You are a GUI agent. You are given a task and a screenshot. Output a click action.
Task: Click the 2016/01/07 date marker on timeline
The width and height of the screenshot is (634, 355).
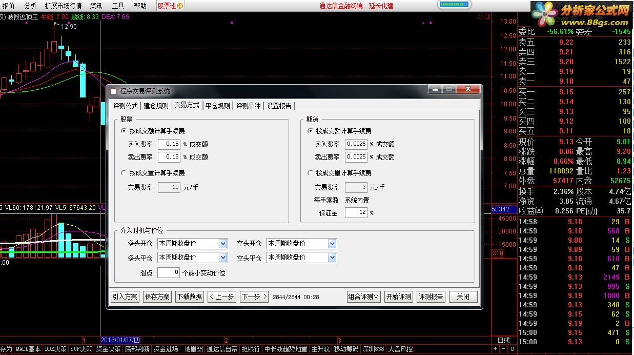point(120,340)
